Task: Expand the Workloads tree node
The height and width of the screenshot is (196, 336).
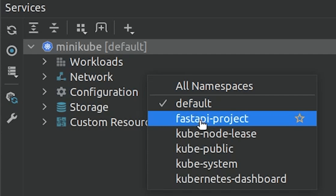Action: [x=44, y=62]
